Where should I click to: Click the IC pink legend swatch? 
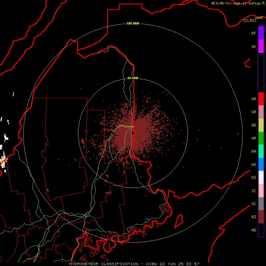(x=261, y=191)
